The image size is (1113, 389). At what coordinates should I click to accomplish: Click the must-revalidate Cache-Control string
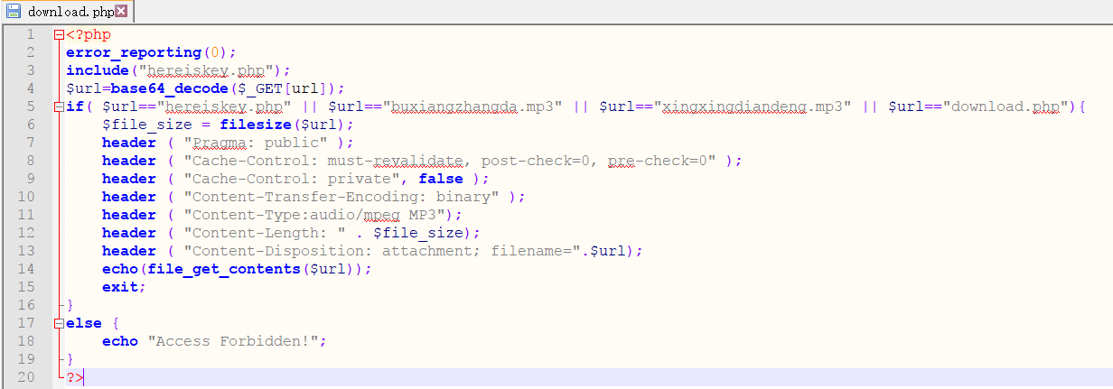(450, 161)
